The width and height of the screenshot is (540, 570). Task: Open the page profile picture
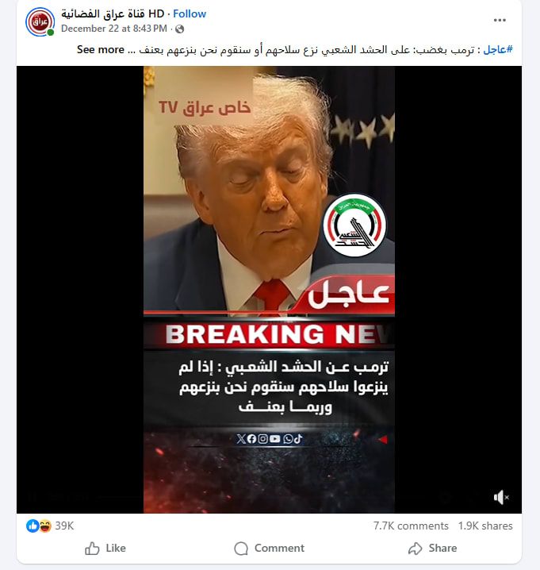(x=40, y=21)
